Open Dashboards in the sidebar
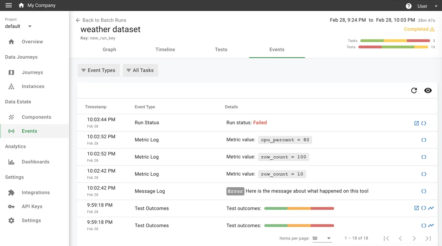The width and height of the screenshot is (442, 246). tap(35, 162)
